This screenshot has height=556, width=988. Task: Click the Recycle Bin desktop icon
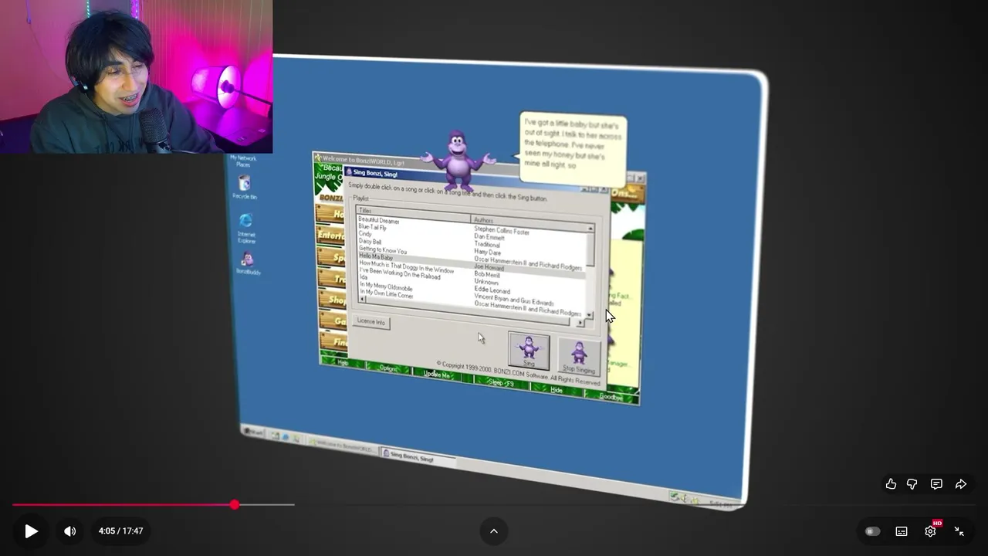(x=244, y=188)
